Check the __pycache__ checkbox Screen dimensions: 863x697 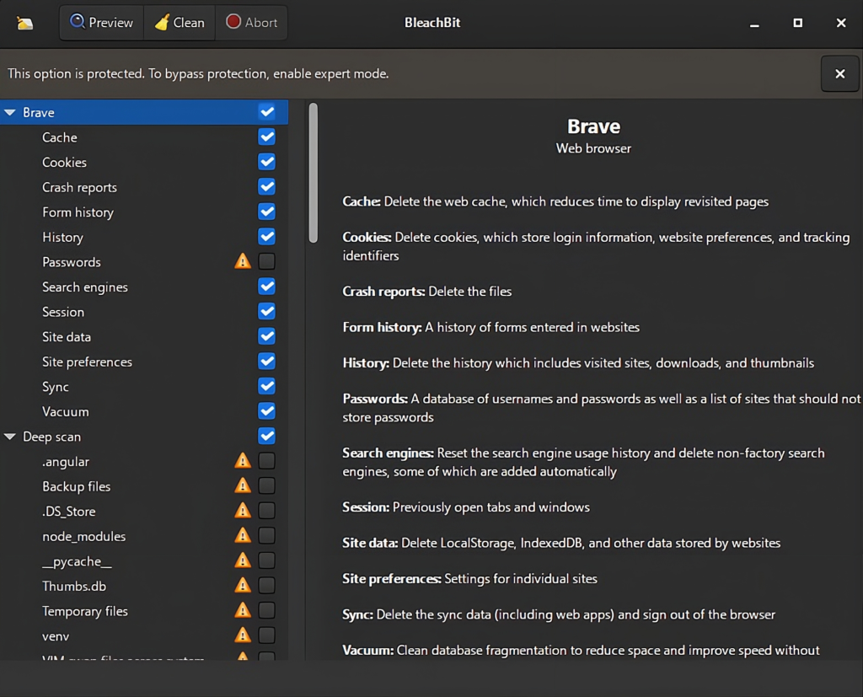(267, 560)
